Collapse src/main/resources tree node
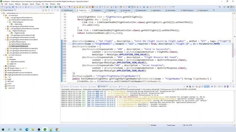 point(4,55)
